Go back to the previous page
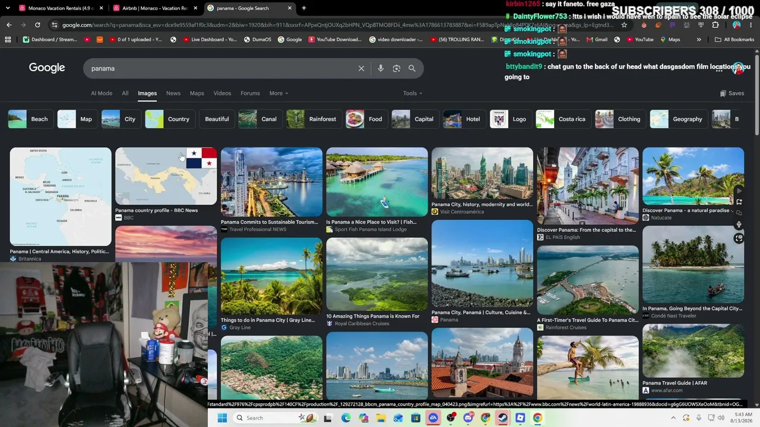The height and width of the screenshot is (427, 760). (x=9, y=25)
